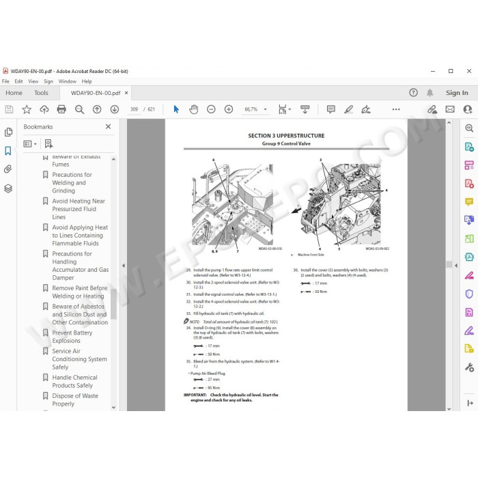Viewport: 478px width, 478px height.
Task: Upload the file to cloud storage
Action: pos(44,109)
